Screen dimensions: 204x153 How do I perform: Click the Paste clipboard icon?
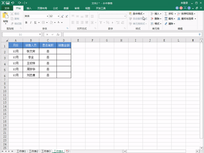[x=5, y=16]
